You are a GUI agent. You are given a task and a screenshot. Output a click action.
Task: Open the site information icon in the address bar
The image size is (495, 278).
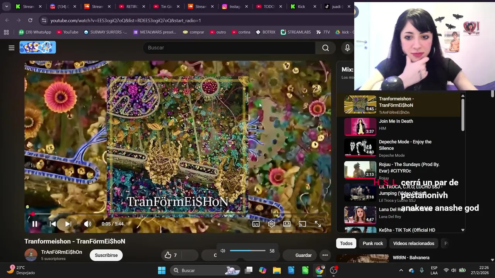pos(44,20)
